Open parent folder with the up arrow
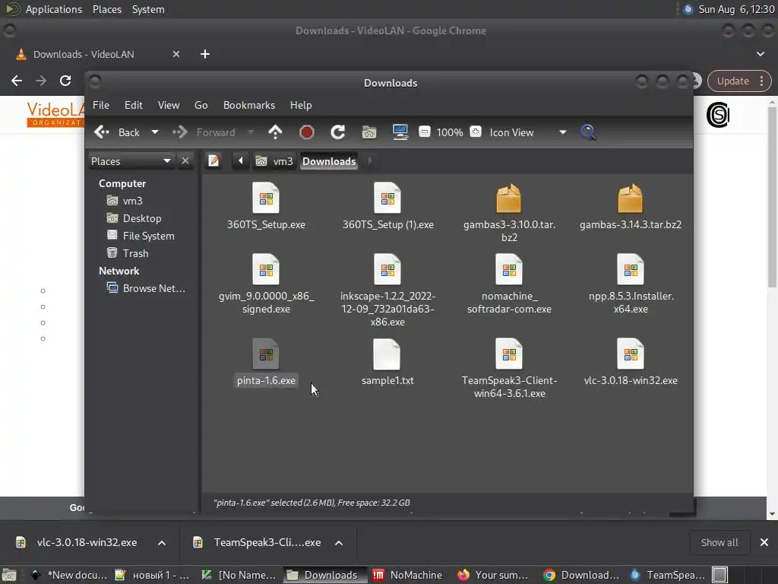 click(x=275, y=132)
